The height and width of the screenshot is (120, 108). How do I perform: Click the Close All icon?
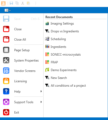6,39
